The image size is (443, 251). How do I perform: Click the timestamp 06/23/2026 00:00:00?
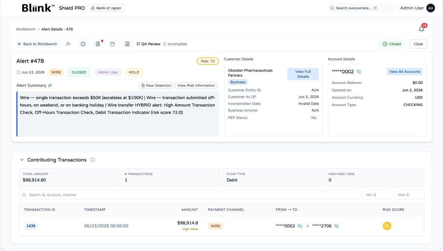[x=106, y=226]
